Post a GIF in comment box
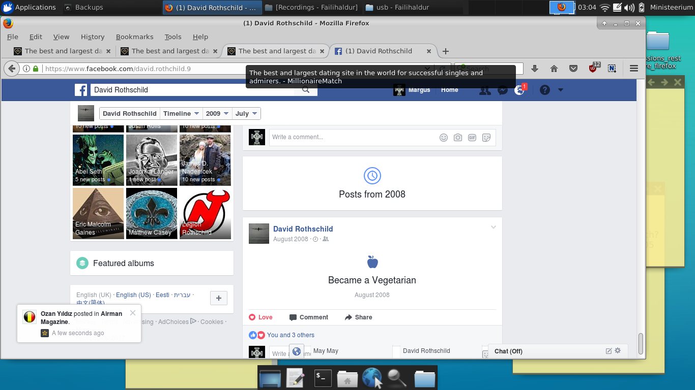Screen dimensions: 695x390 pyautogui.click(x=472, y=137)
